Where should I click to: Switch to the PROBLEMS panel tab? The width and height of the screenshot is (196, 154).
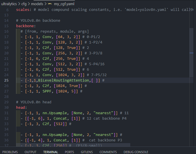pyautogui.click(x=10, y=152)
